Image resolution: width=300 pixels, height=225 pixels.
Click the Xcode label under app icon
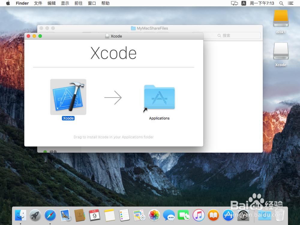68,118
